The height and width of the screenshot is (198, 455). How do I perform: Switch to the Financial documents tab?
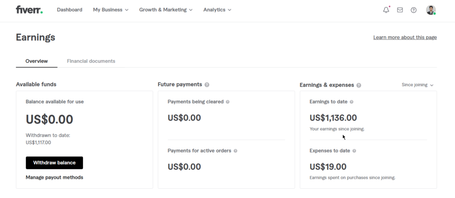[x=91, y=61]
